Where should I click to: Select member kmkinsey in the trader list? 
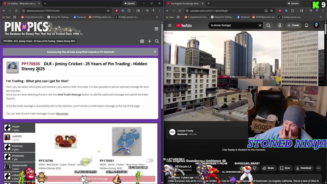(x=19, y=148)
